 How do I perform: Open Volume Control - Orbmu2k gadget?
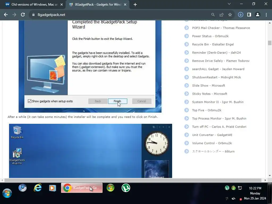tap(212, 143)
